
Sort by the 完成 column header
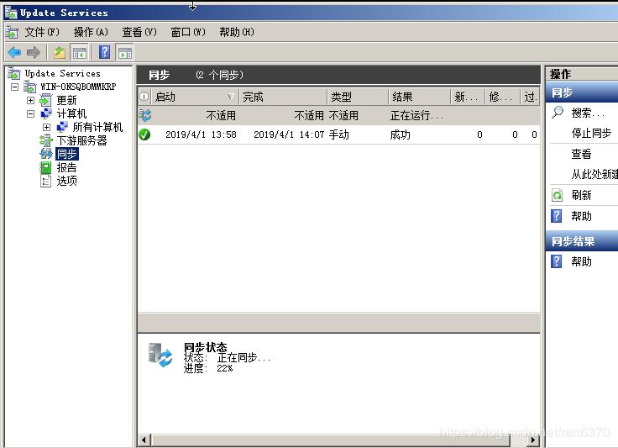[283, 97]
